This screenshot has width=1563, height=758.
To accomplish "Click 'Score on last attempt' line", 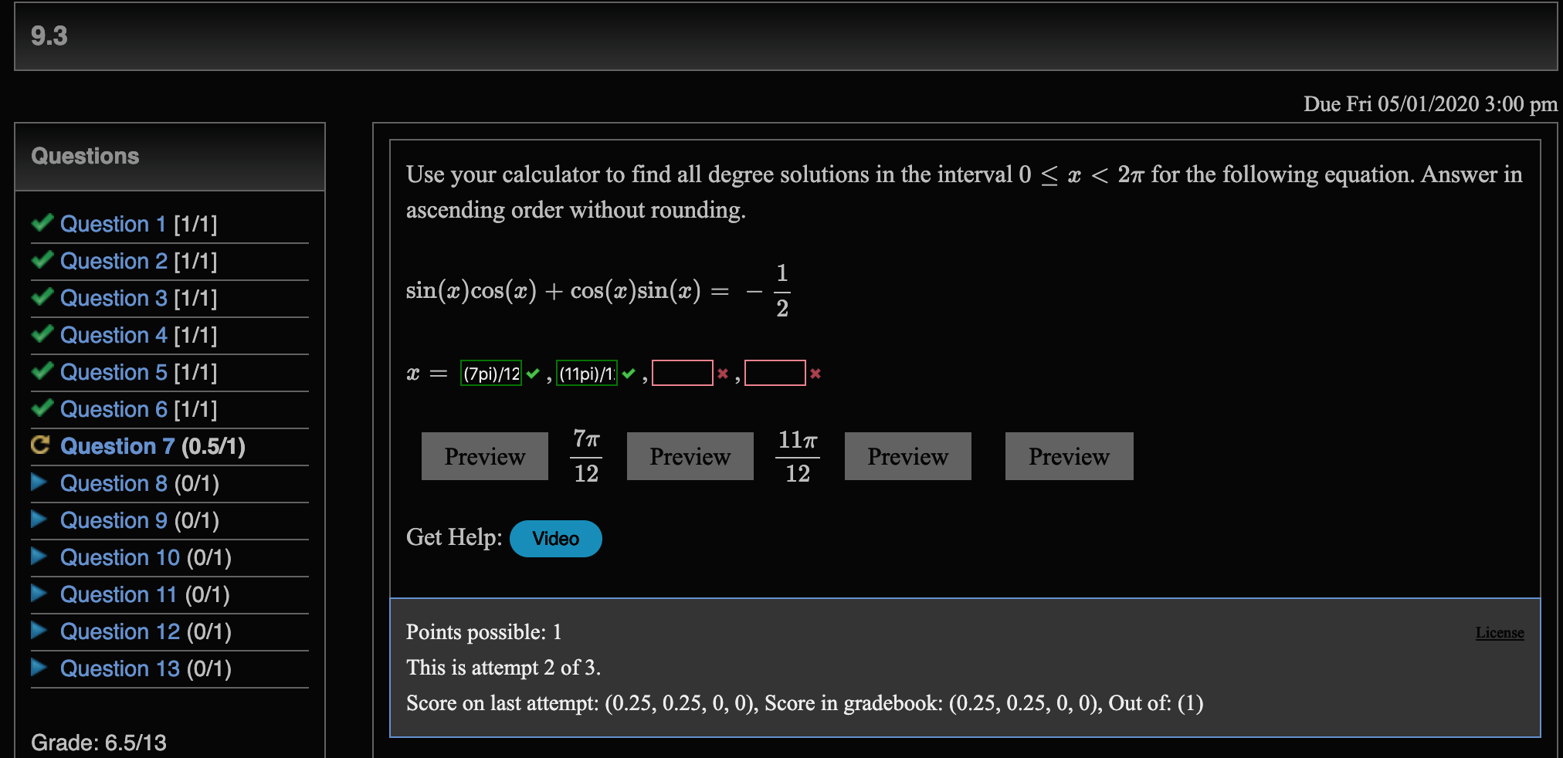I will (x=805, y=703).
